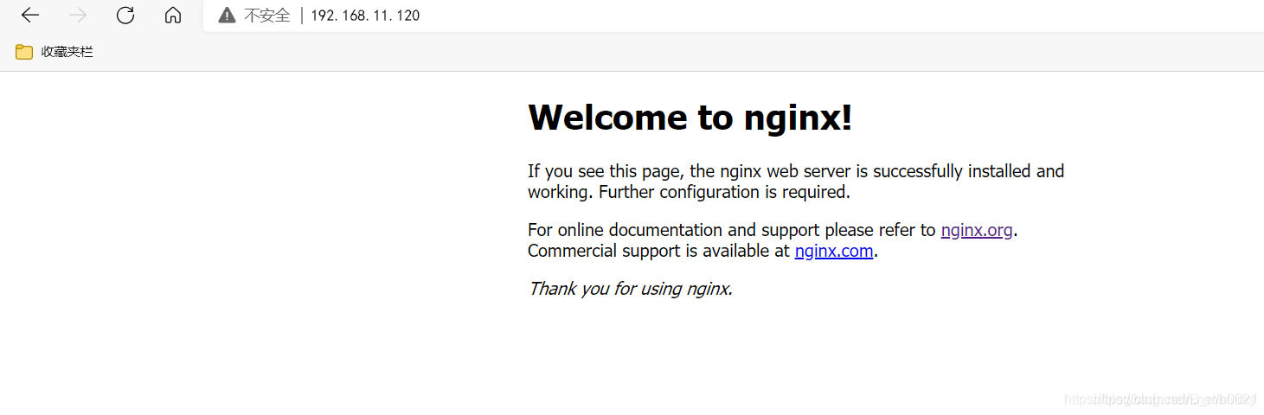
Task: Click the not-secure warning triangle icon
Action: tap(227, 16)
